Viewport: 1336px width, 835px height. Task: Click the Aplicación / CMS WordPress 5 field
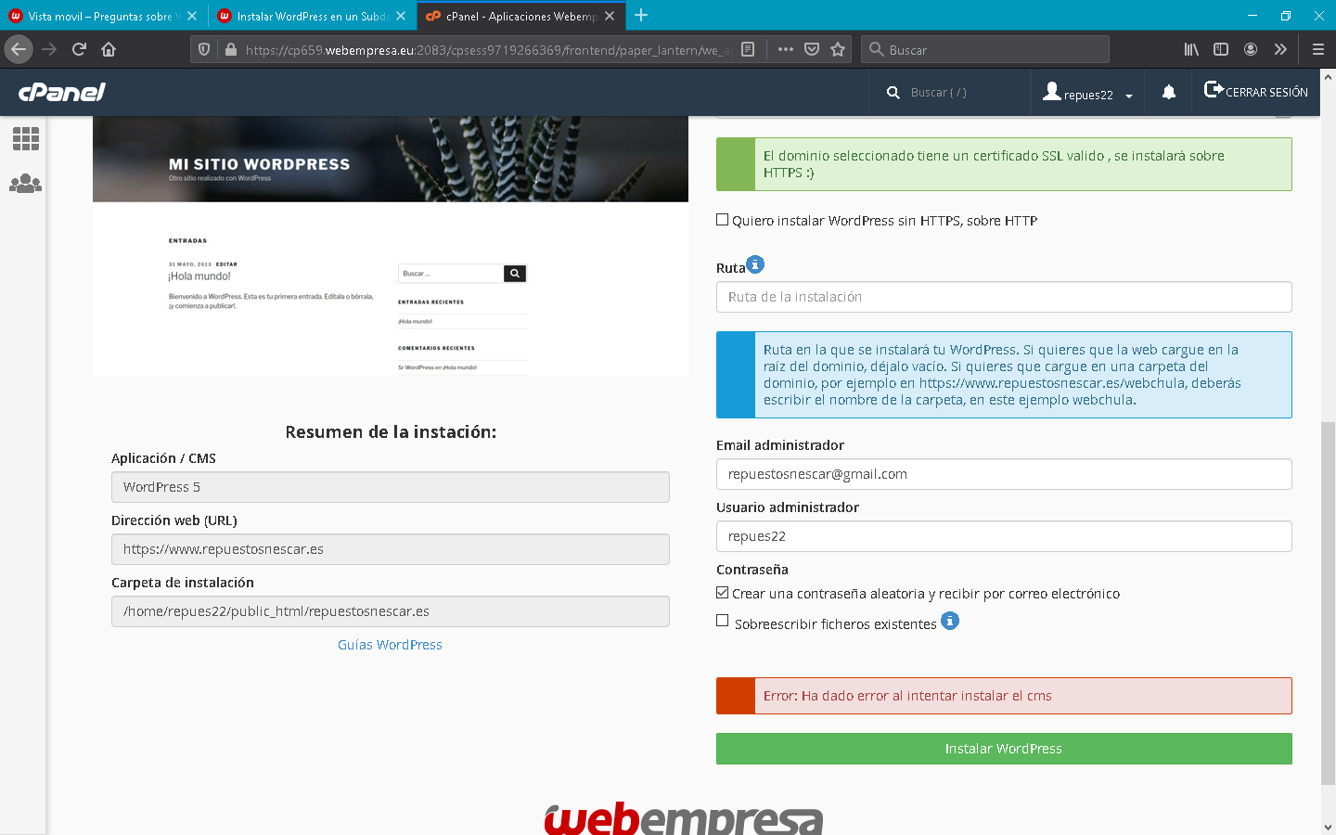pyautogui.click(x=391, y=487)
